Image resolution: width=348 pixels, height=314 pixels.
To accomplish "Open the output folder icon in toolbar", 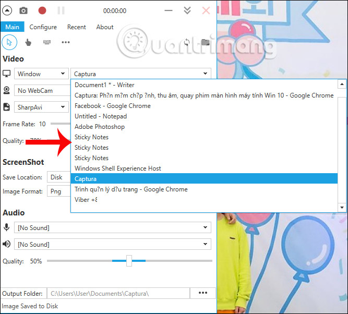I will point(205,42).
